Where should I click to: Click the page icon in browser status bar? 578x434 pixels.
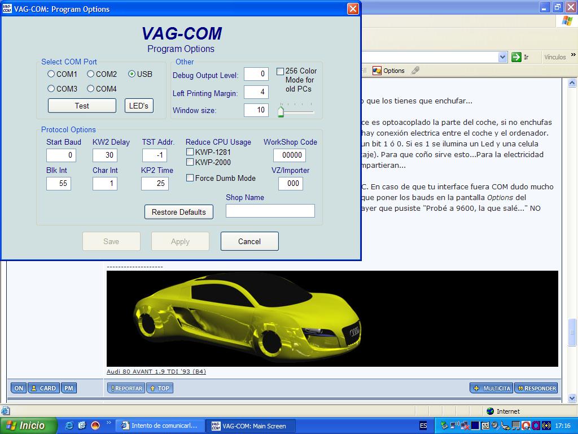(5, 411)
